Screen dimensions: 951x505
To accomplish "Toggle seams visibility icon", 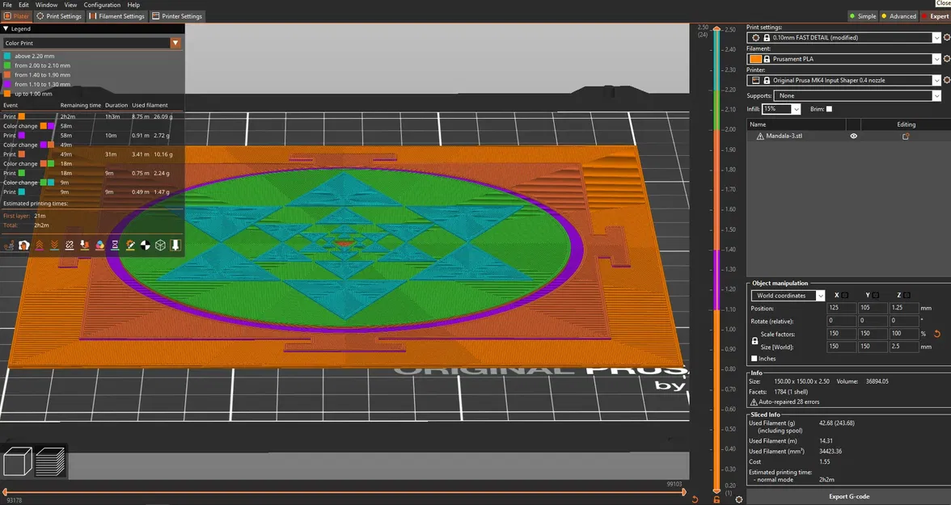I will tap(70, 245).
